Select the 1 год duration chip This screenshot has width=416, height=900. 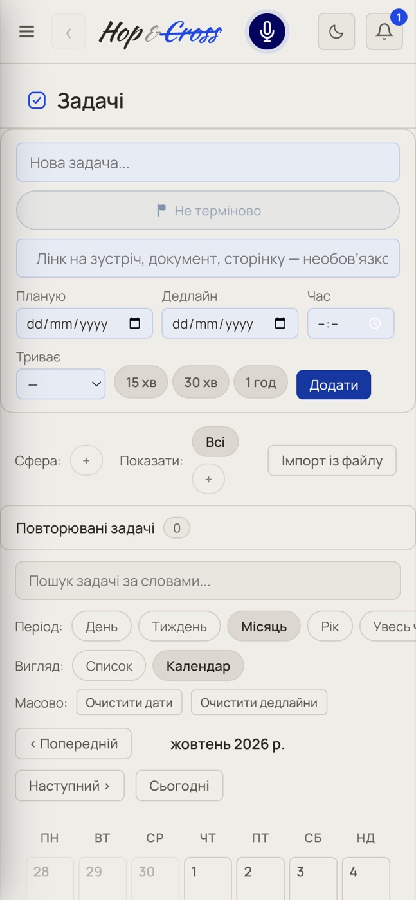coord(260,382)
